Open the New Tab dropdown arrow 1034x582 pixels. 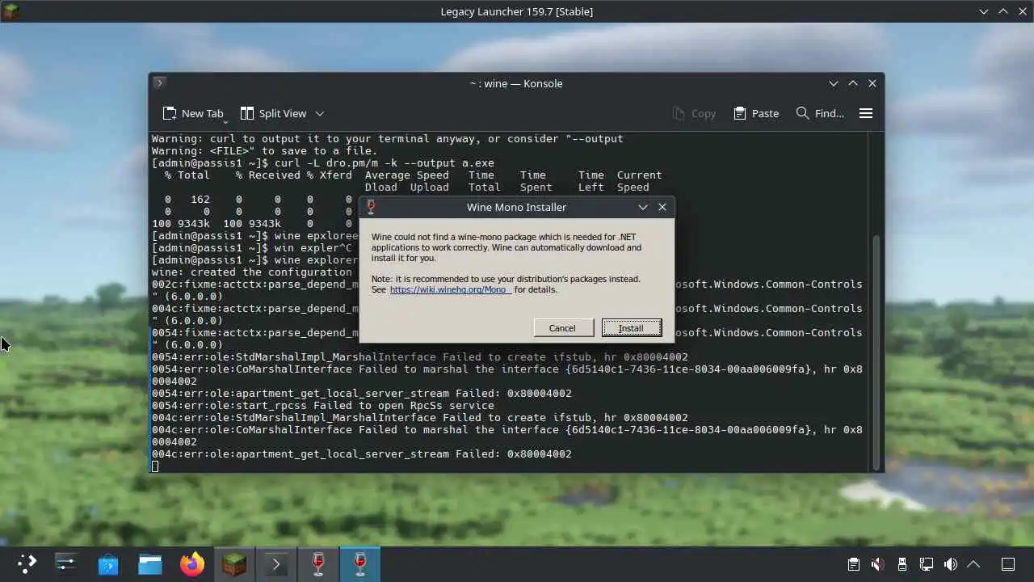tap(225, 121)
